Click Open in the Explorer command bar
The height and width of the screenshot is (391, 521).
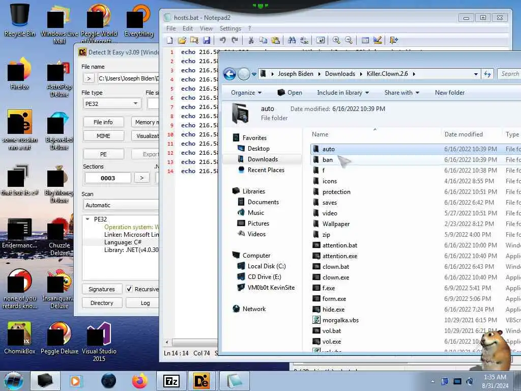tap(290, 93)
